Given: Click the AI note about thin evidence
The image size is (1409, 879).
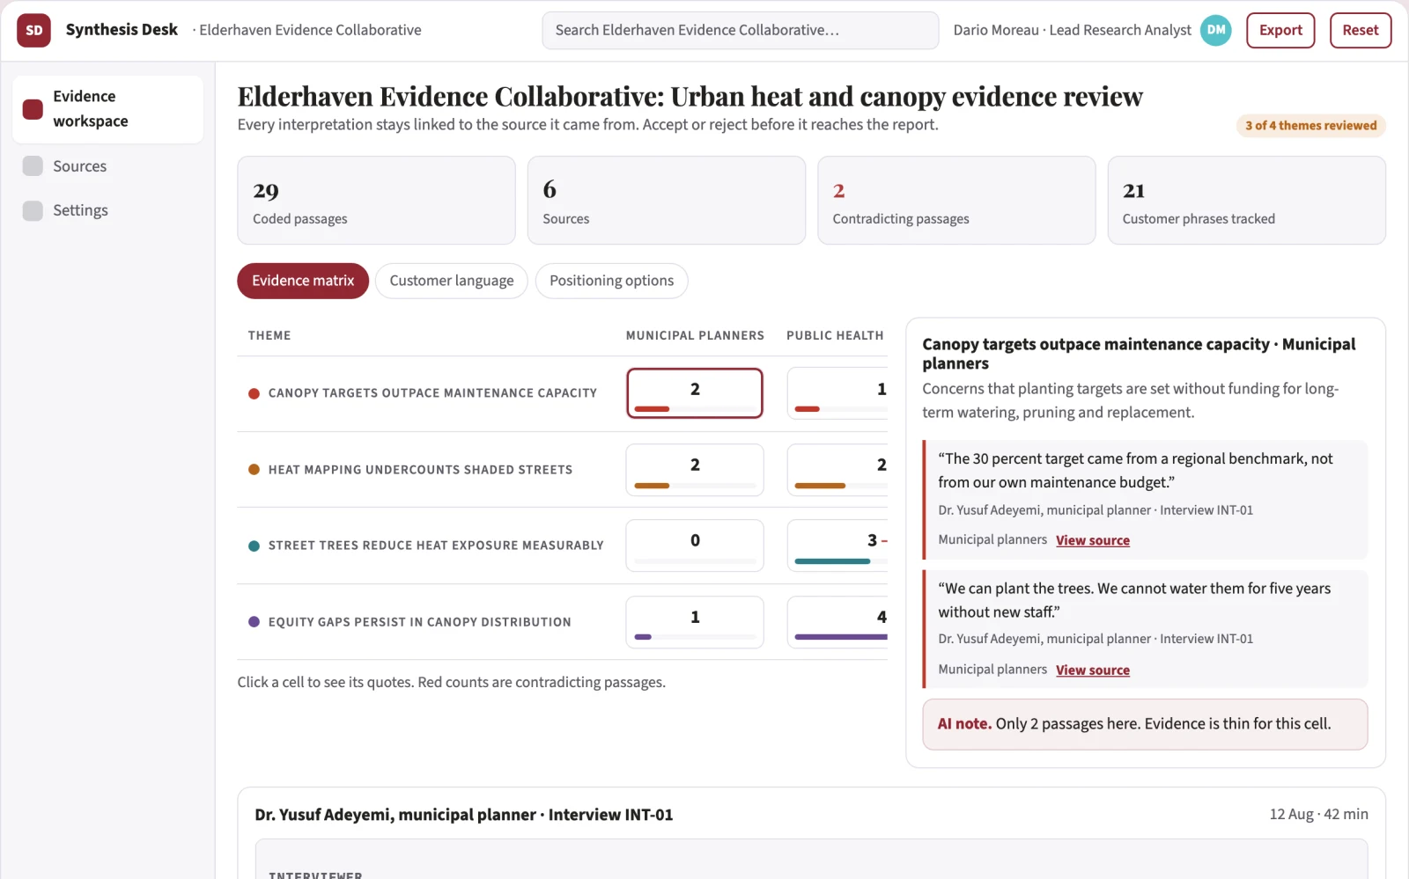Looking at the screenshot, I should point(1145,724).
